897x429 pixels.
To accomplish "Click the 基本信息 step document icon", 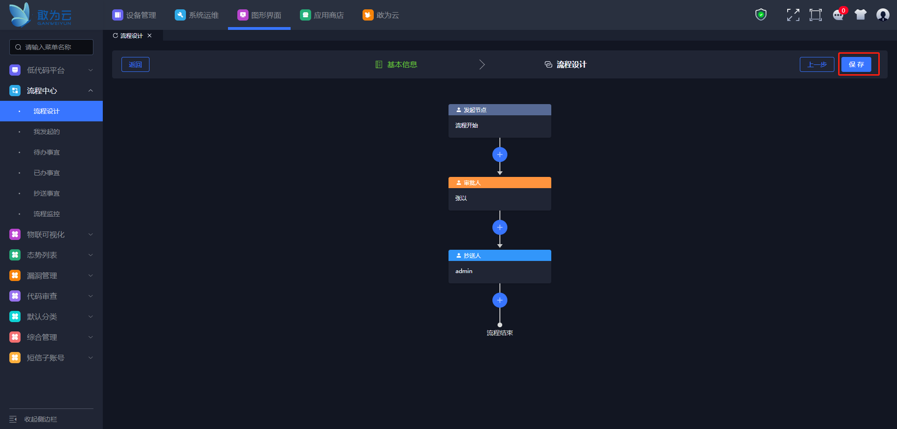I will tap(379, 64).
